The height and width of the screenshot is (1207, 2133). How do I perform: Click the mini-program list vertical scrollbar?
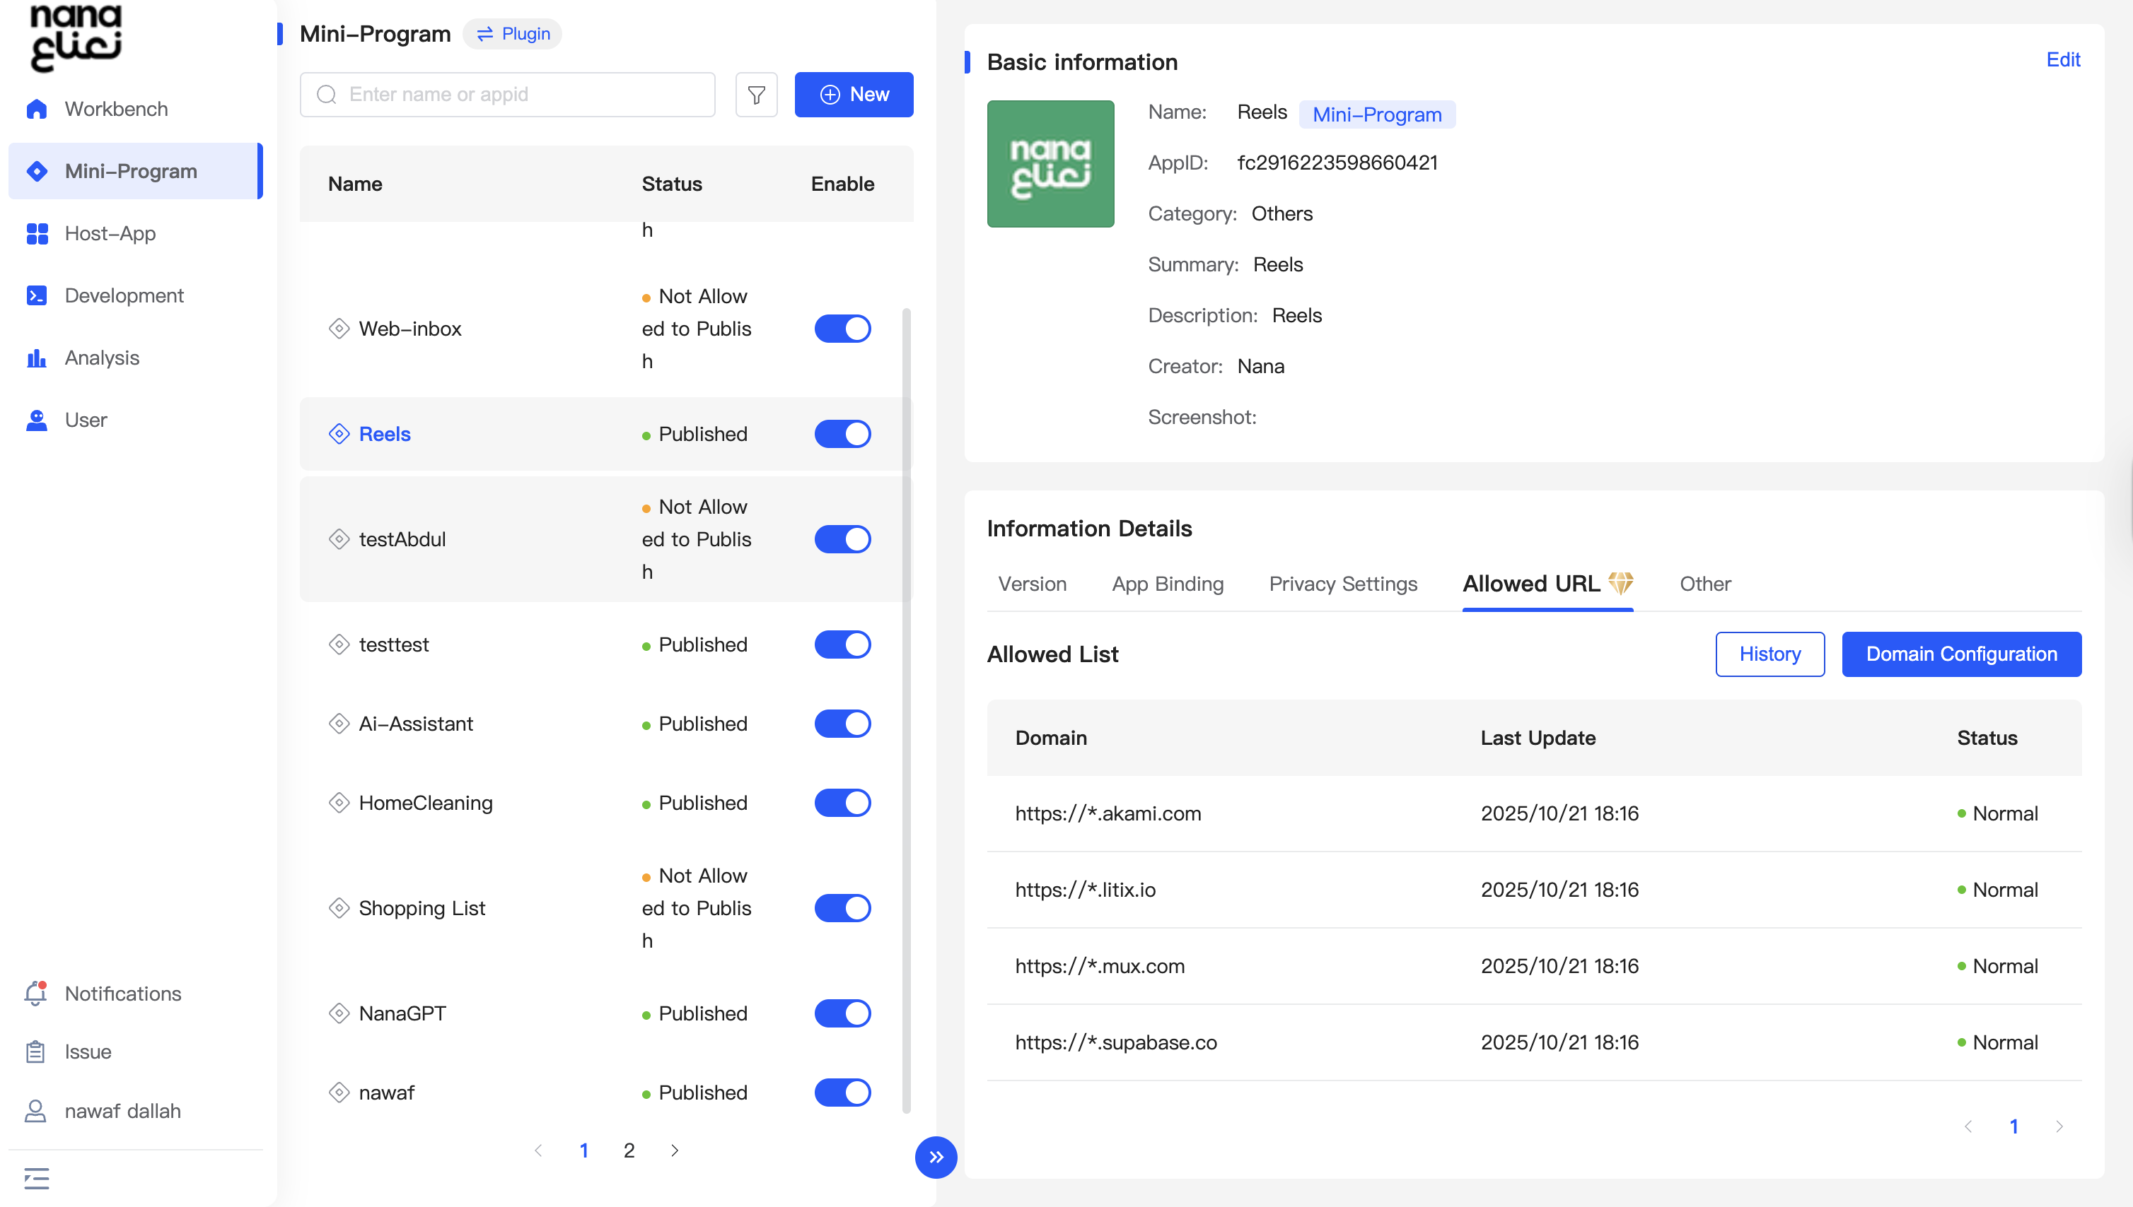(906, 710)
